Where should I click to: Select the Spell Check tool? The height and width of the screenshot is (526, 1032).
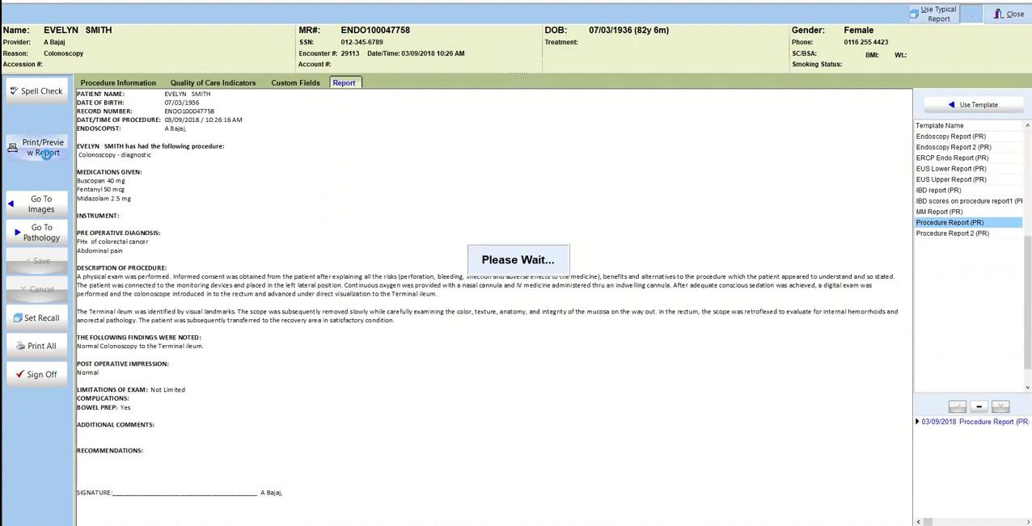click(36, 90)
